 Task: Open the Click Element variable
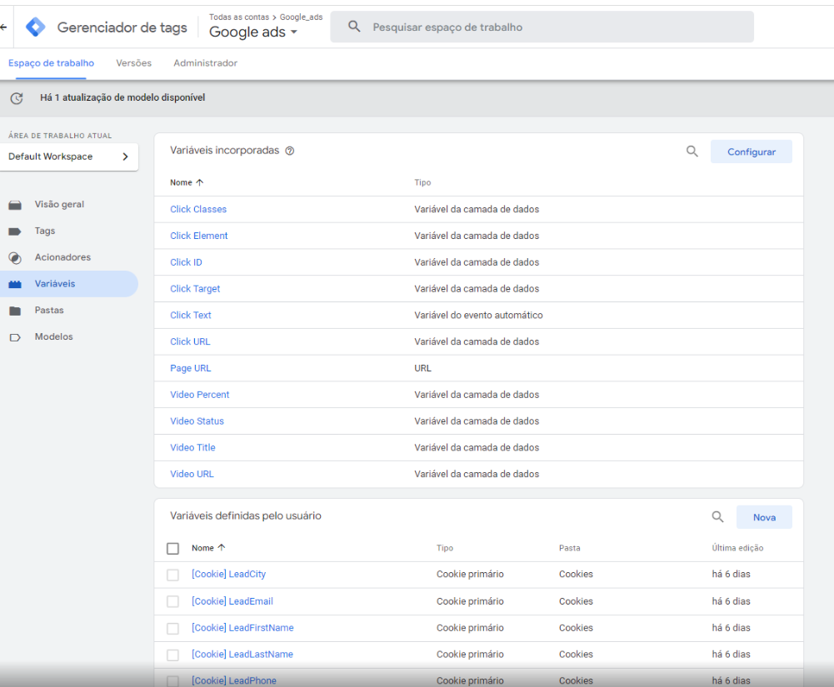coord(199,236)
